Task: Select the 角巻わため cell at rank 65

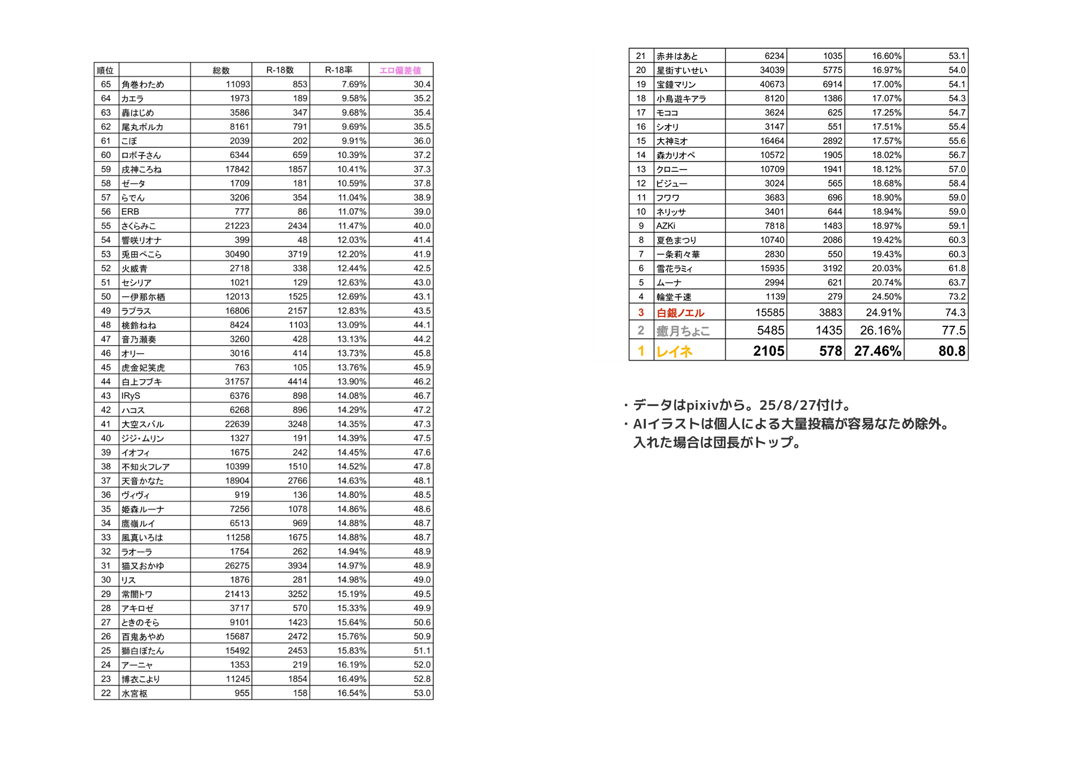Action: click(142, 85)
